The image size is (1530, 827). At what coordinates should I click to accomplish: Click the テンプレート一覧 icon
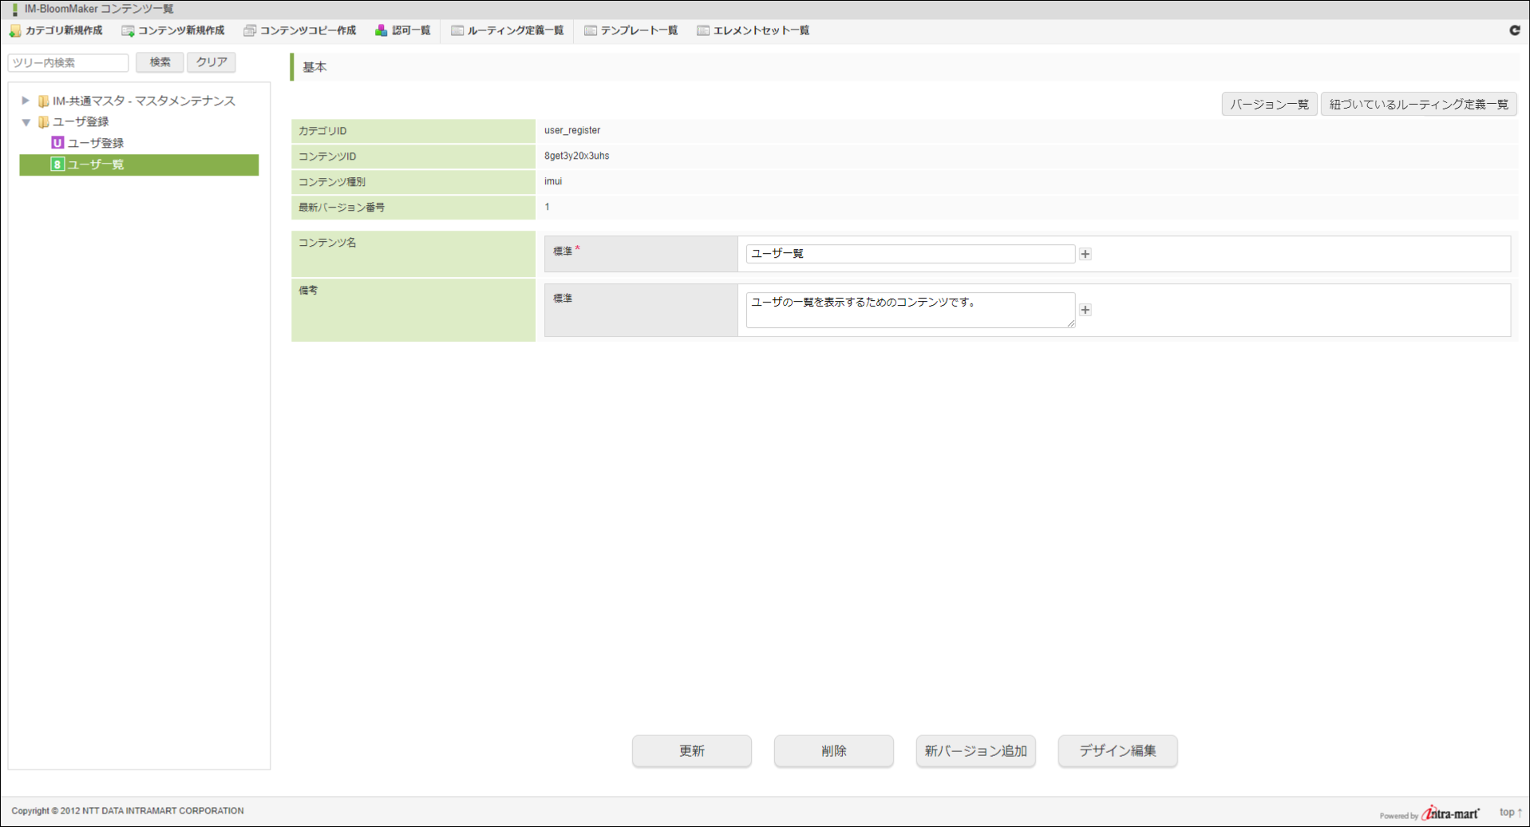point(591,31)
